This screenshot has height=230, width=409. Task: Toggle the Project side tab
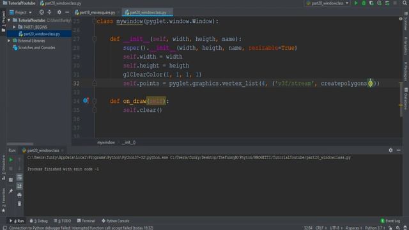click(x=3, y=21)
